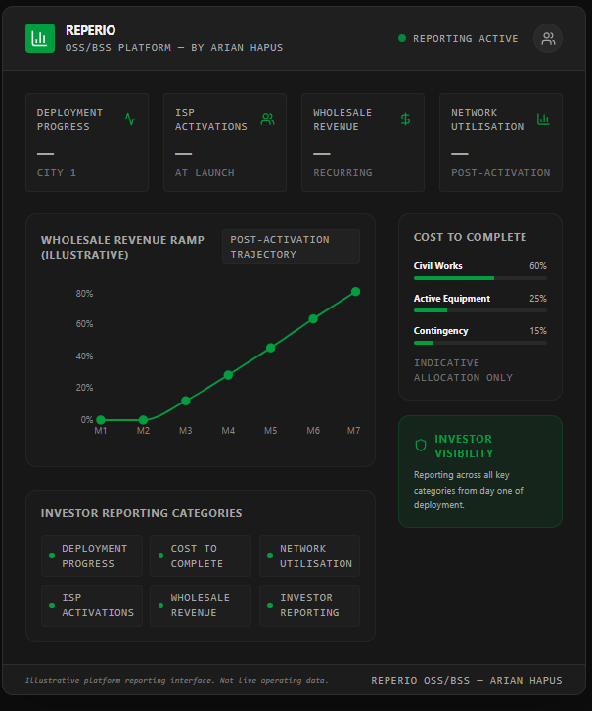Click the green Reporting Active status dot

coord(402,38)
